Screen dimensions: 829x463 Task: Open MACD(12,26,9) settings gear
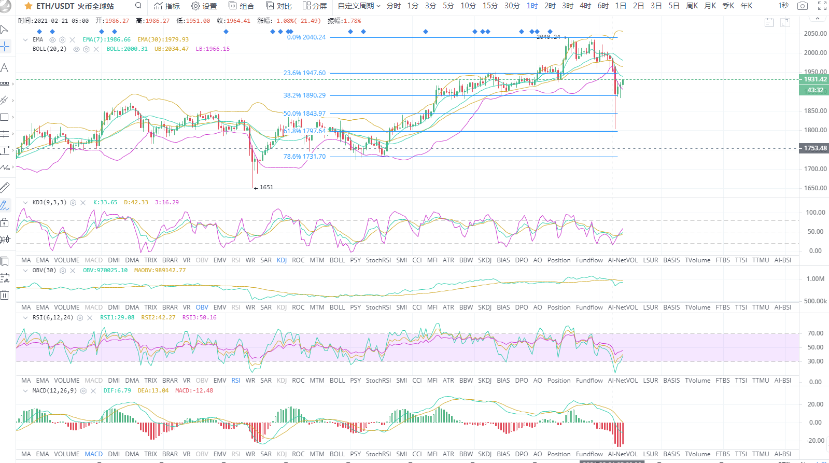[83, 391]
